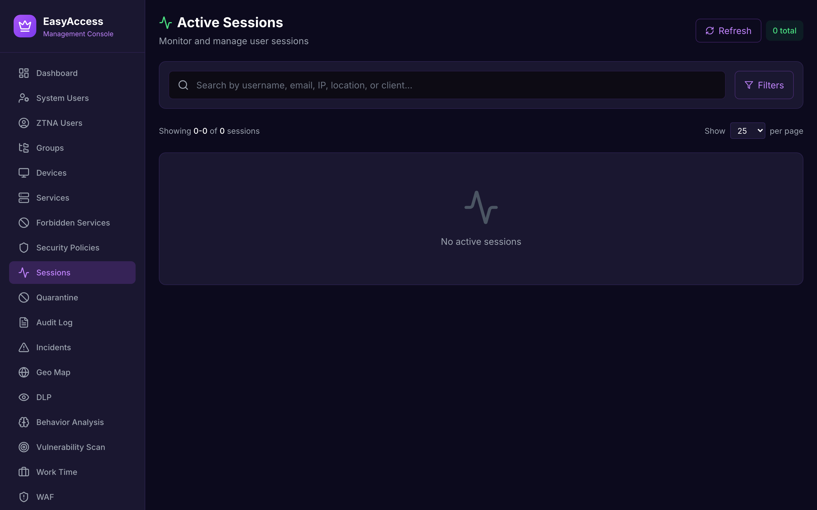Click the search magnifier icon
817x510 pixels.
[183, 85]
